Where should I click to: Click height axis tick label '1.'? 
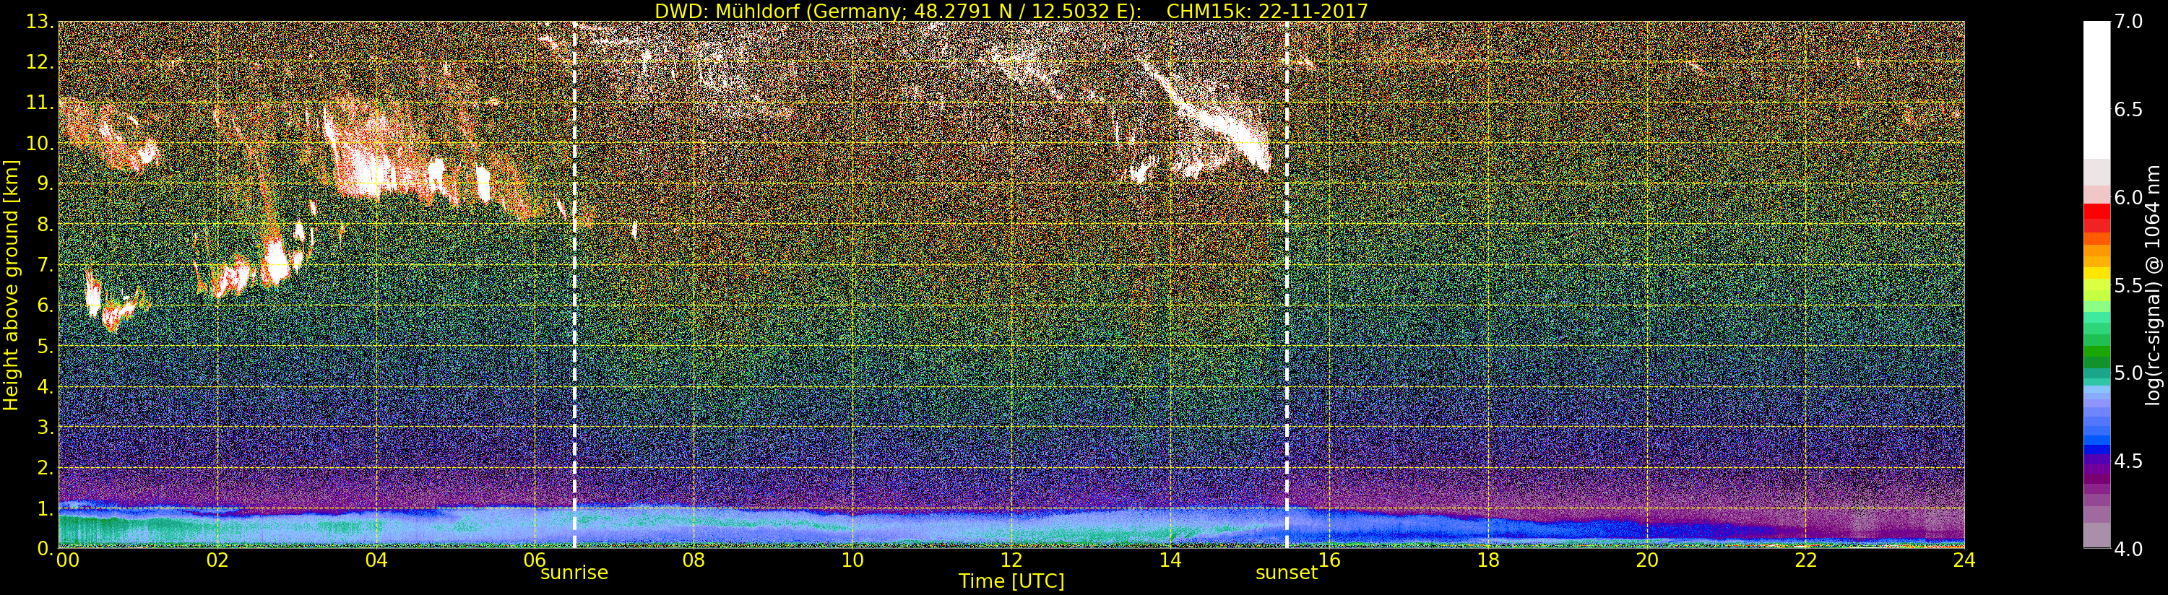coord(45,508)
